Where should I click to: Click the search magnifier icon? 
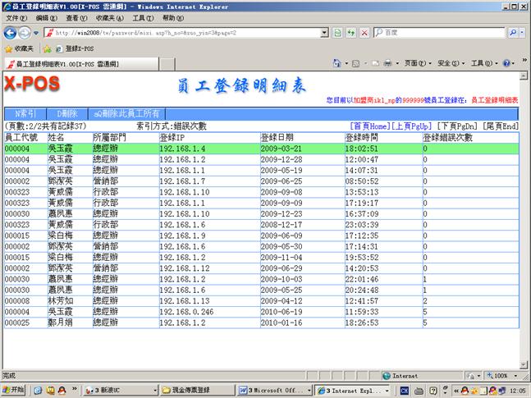(x=512, y=33)
